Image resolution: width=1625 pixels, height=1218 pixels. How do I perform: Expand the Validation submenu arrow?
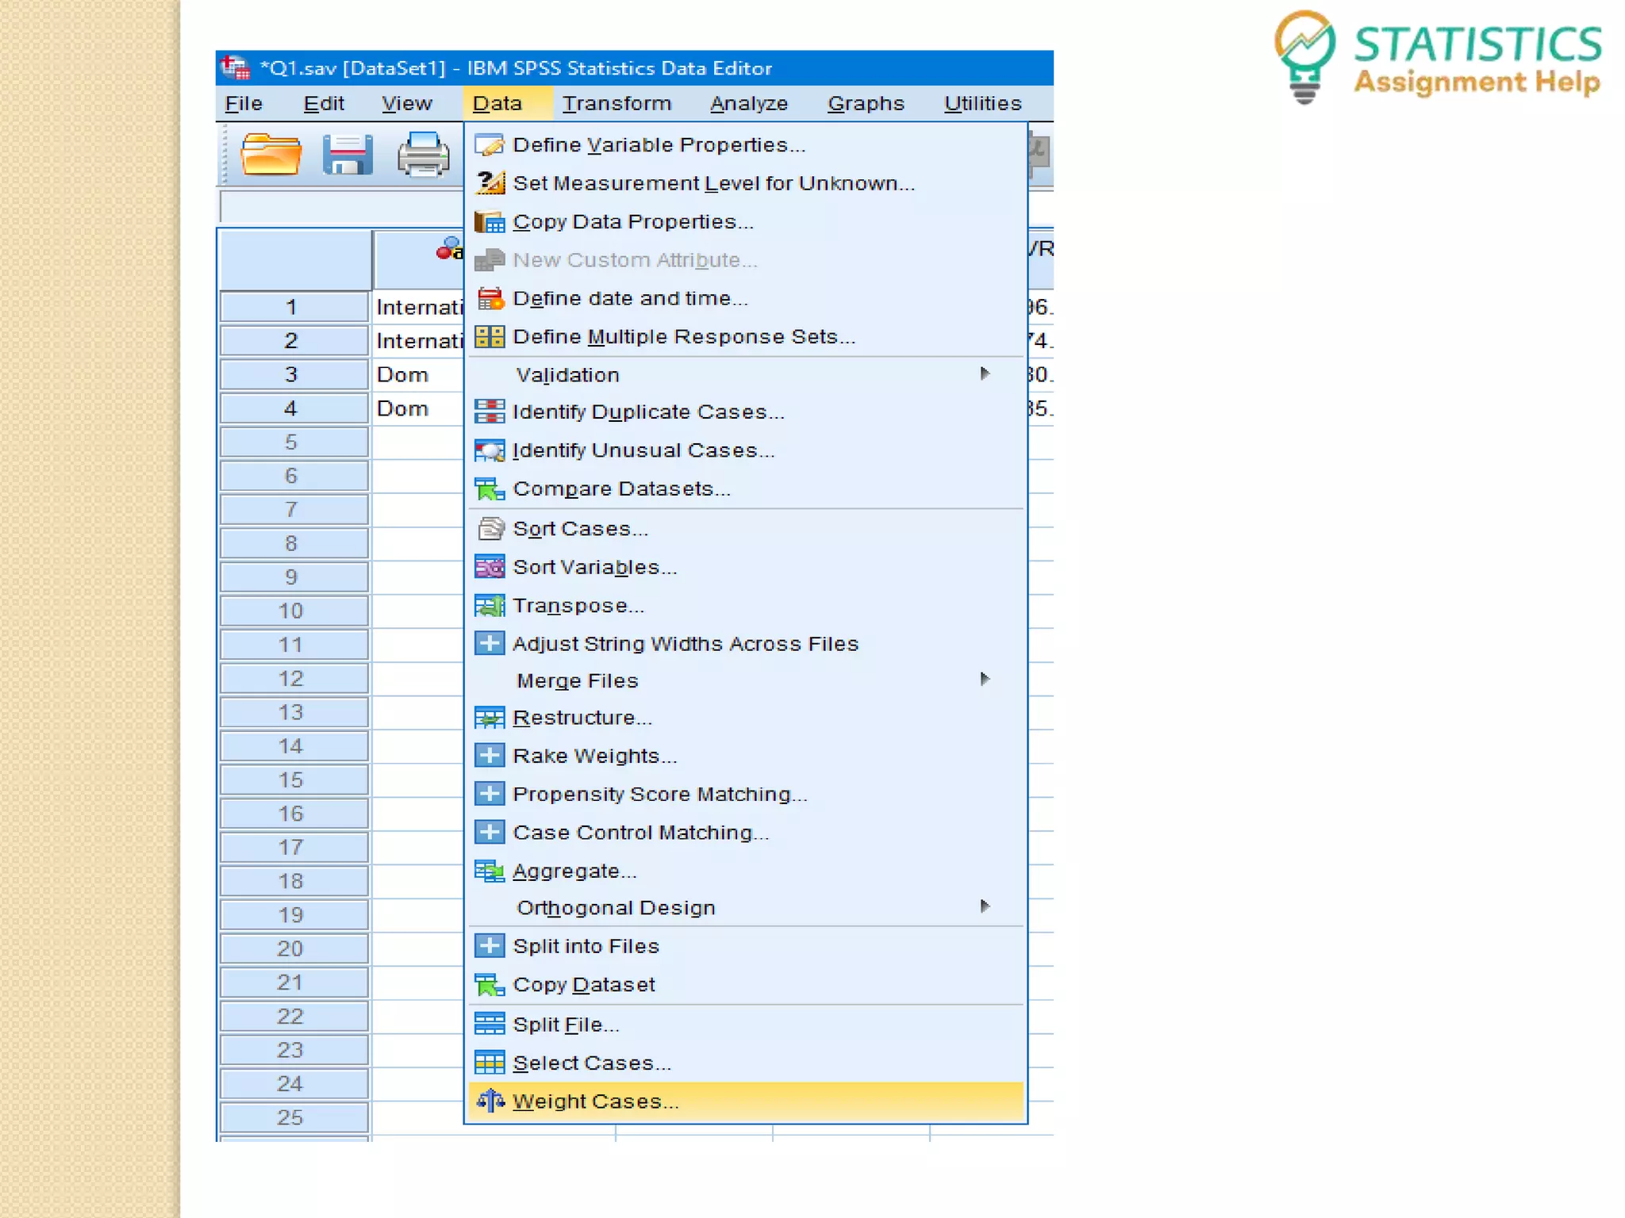pos(985,373)
